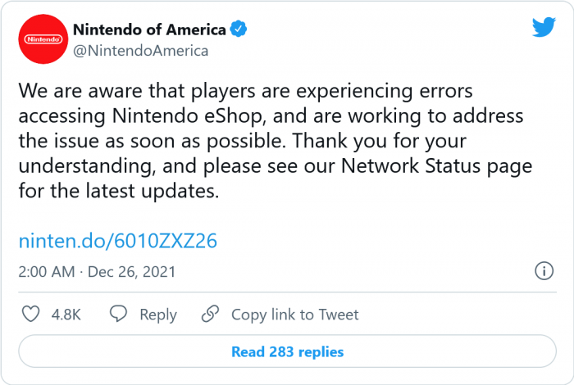Click the @NintendoAmerica handle
Viewport: 574px width, 385px height.
(x=140, y=50)
